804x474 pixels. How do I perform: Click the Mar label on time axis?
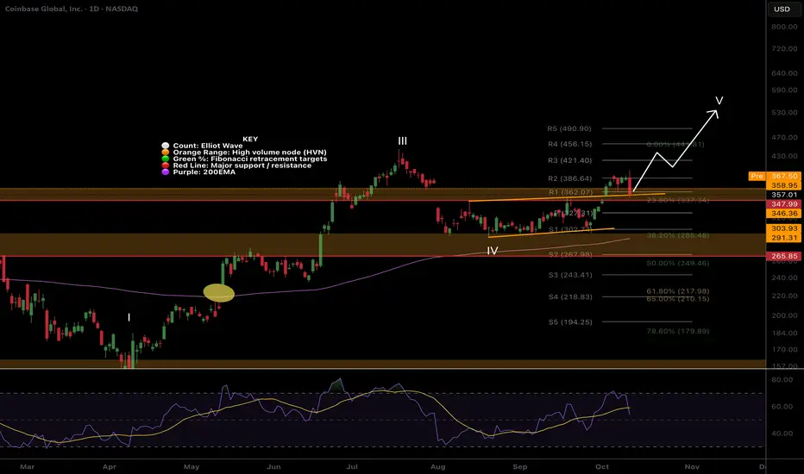click(x=28, y=467)
